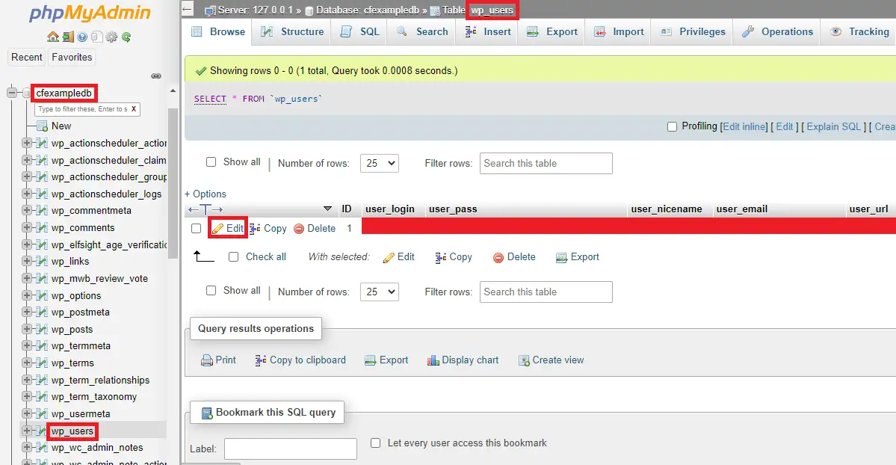Viewport: 896px width, 465px height.
Task: Click upper Filter rows search field
Action: (546, 163)
